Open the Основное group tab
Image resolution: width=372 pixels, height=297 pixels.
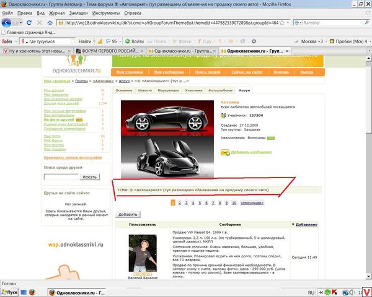click(x=124, y=90)
